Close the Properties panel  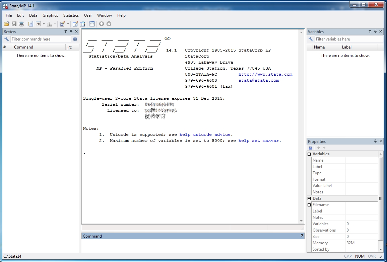coord(381,141)
